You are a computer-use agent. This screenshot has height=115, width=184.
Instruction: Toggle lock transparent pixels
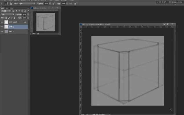coord(6,18)
